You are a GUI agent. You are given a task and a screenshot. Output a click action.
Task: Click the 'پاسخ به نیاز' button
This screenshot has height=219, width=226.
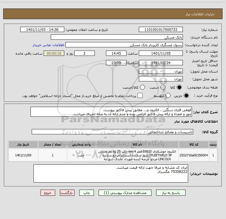click(x=171, y=193)
